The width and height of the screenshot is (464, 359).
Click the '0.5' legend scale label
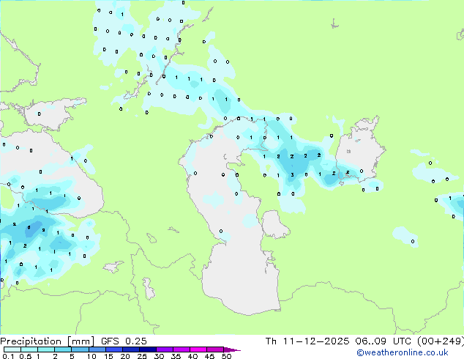click(26, 356)
